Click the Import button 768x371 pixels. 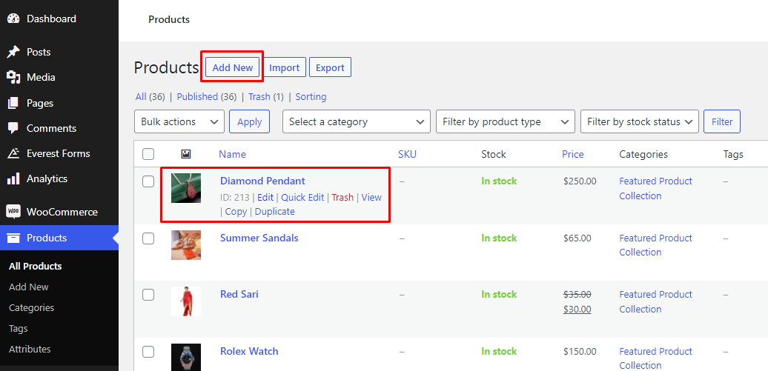pos(284,67)
